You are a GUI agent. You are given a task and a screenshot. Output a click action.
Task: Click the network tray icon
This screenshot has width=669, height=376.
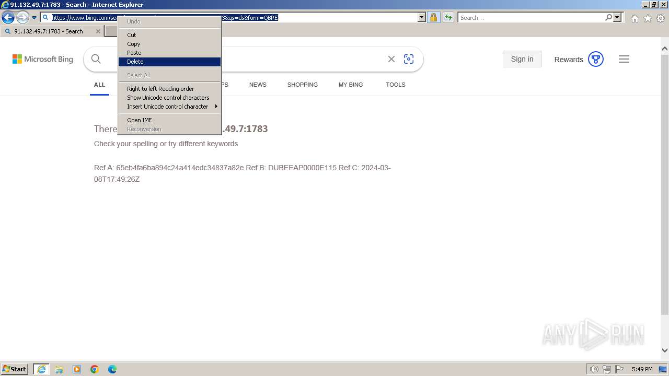point(607,369)
